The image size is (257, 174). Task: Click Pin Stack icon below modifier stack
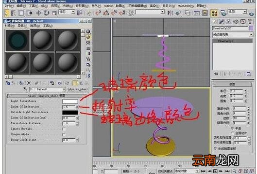pyautogui.click(x=216, y=74)
